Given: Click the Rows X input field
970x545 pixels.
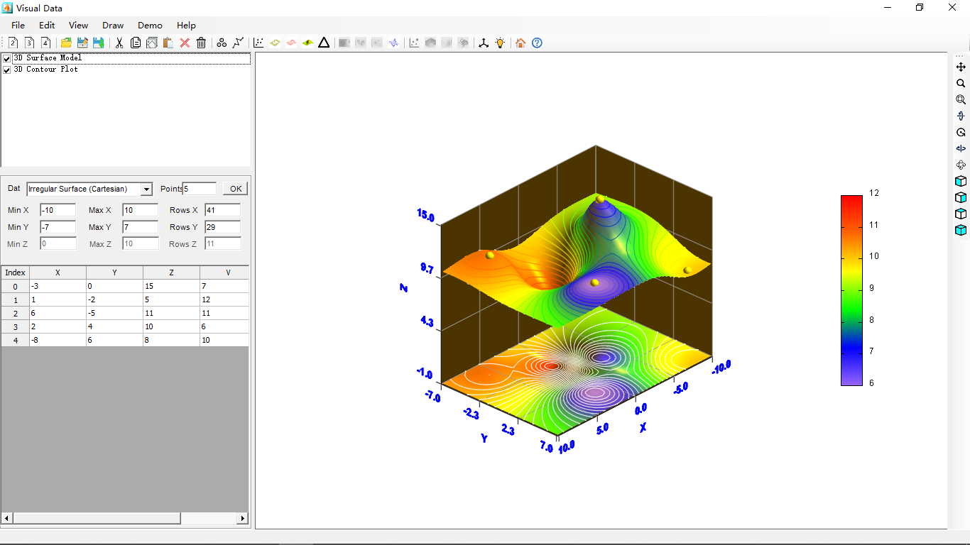Looking at the screenshot, I should pyautogui.click(x=222, y=210).
